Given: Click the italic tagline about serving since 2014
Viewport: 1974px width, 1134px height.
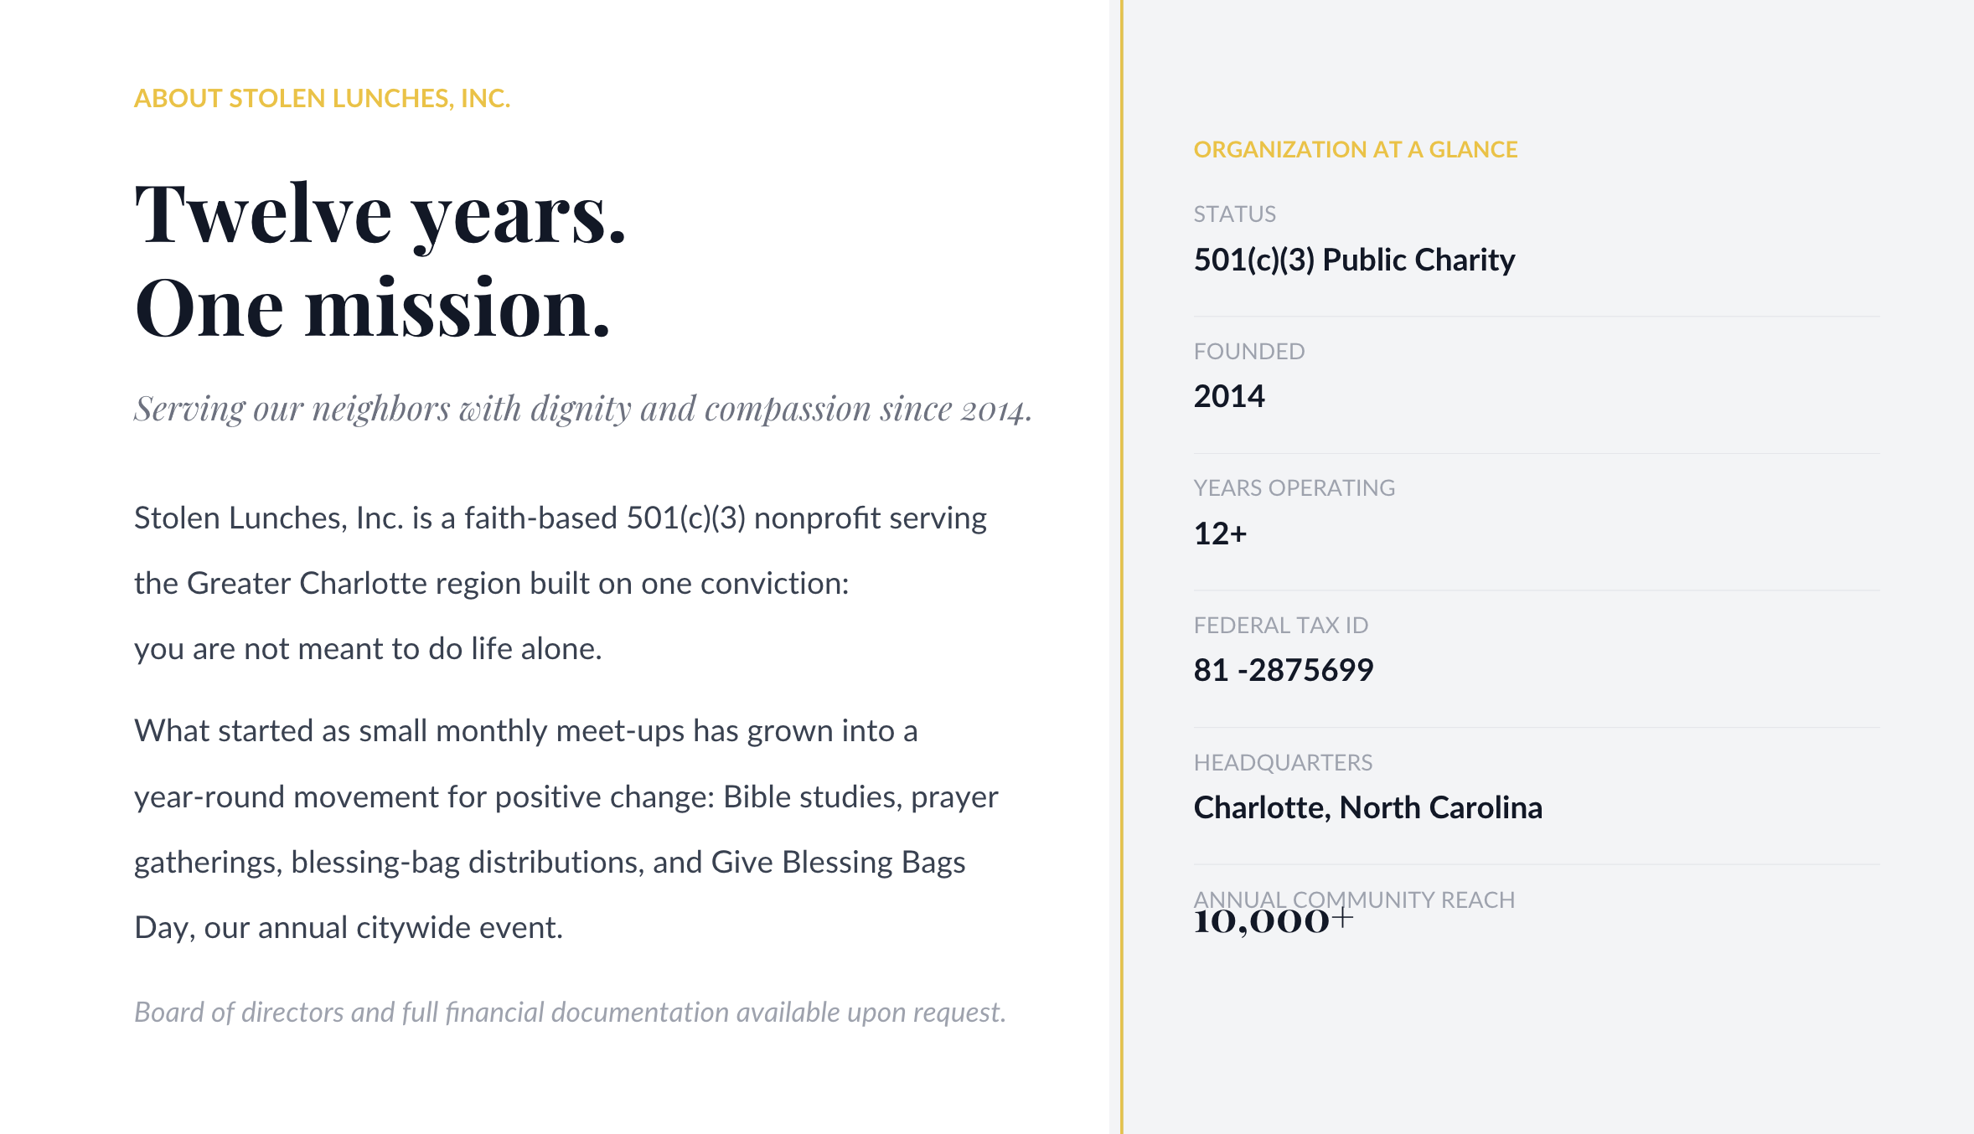Looking at the screenshot, I should point(583,410).
